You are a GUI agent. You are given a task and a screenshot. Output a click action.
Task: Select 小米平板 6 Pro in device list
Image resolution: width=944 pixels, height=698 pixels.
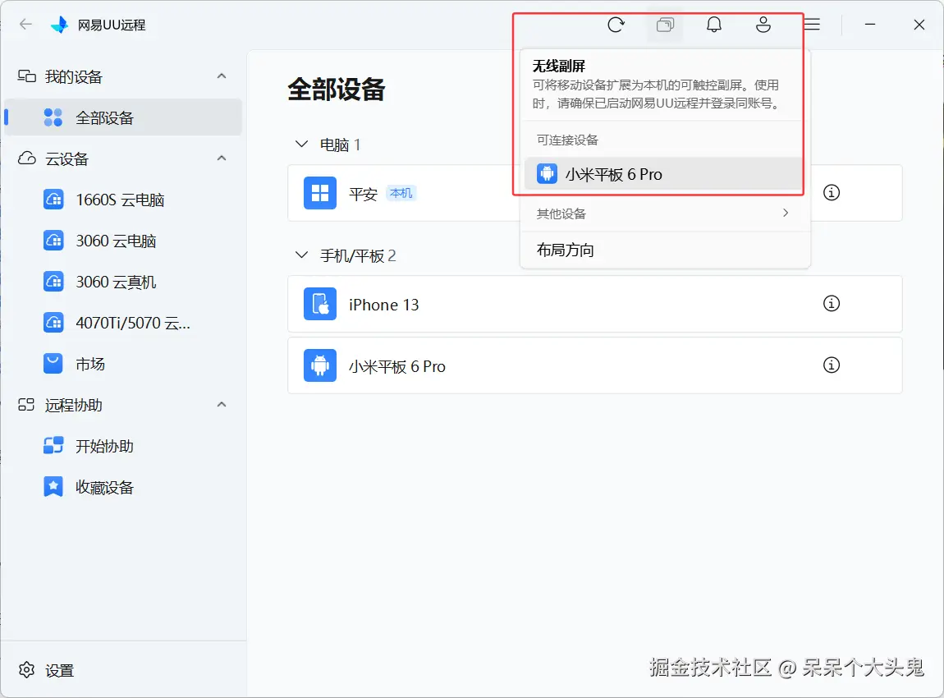click(595, 365)
